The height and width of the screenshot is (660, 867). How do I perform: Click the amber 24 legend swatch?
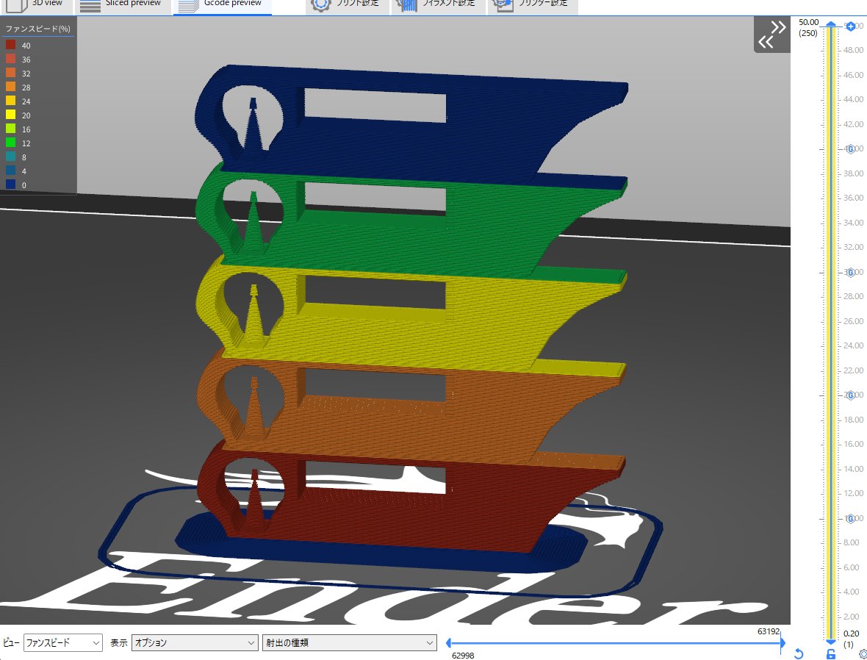pyautogui.click(x=10, y=101)
